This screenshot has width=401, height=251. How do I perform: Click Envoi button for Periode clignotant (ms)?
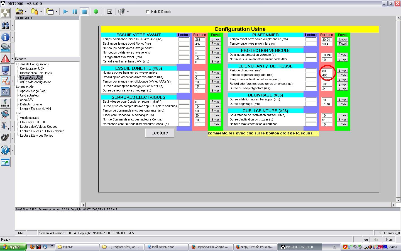point(342,71)
